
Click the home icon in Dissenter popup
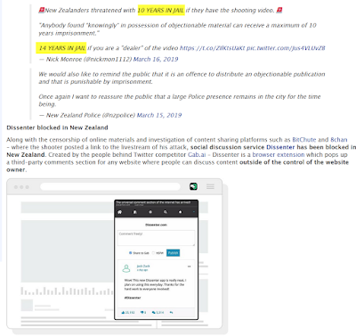(120, 212)
